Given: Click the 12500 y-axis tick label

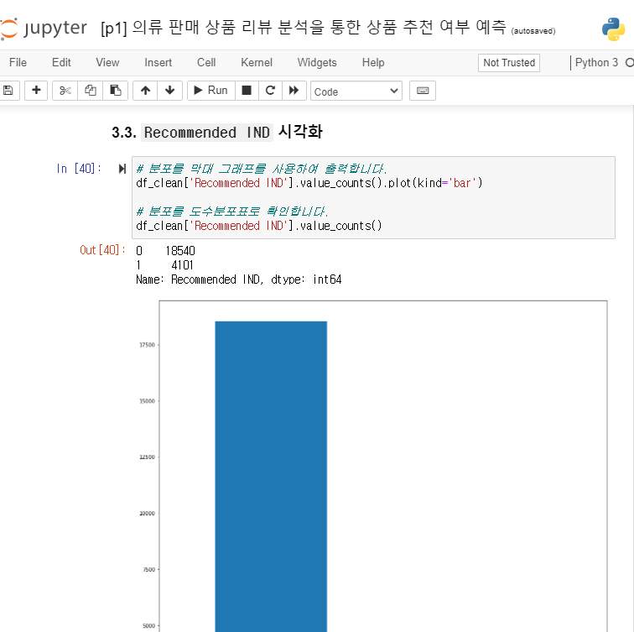Looking at the screenshot, I should 148,457.
